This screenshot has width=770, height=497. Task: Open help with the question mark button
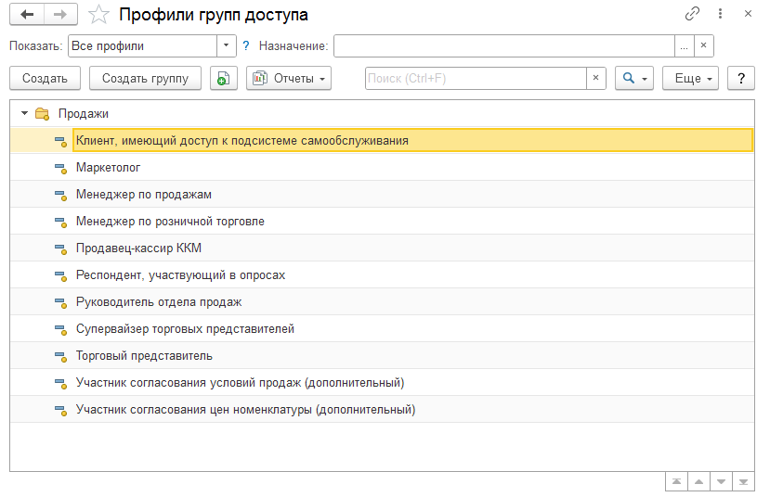tap(740, 79)
